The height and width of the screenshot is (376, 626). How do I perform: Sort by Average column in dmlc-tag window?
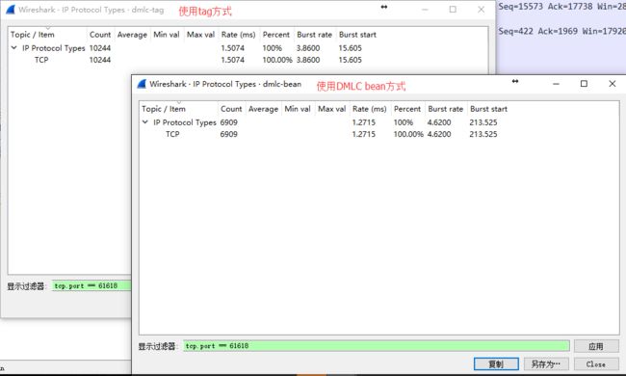click(x=132, y=35)
